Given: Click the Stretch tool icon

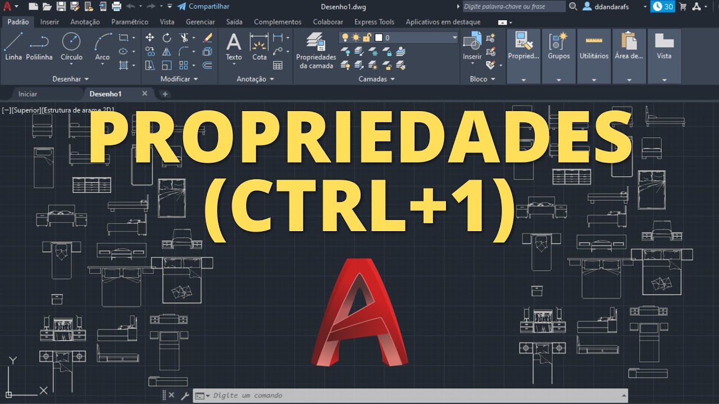Looking at the screenshot, I should (x=150, y=65).
